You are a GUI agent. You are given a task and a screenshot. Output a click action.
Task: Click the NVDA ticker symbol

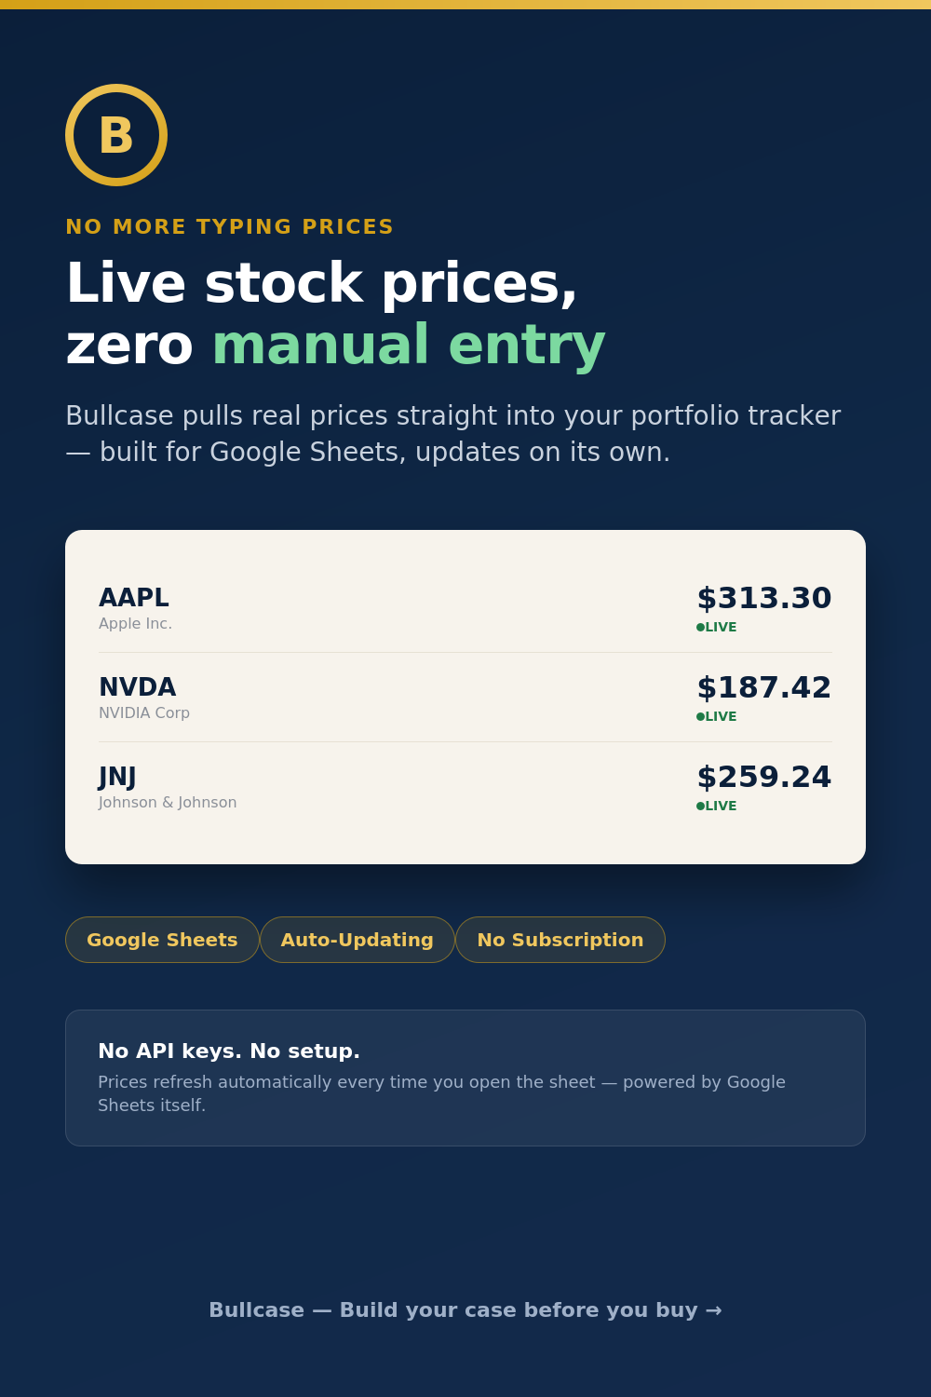coord(138,687)
